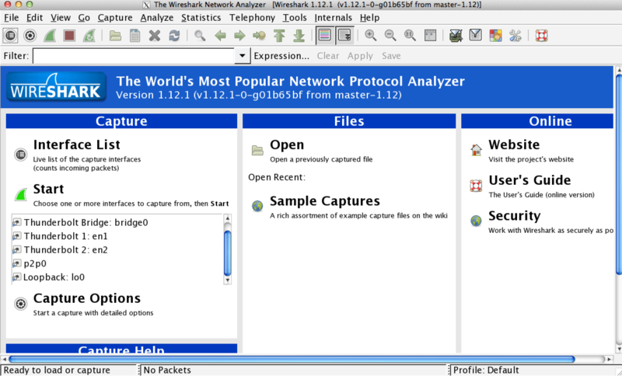Click the resize all columns toolbar icon
Viewport: 622px width, 376px height.
[x=430, y=36]
